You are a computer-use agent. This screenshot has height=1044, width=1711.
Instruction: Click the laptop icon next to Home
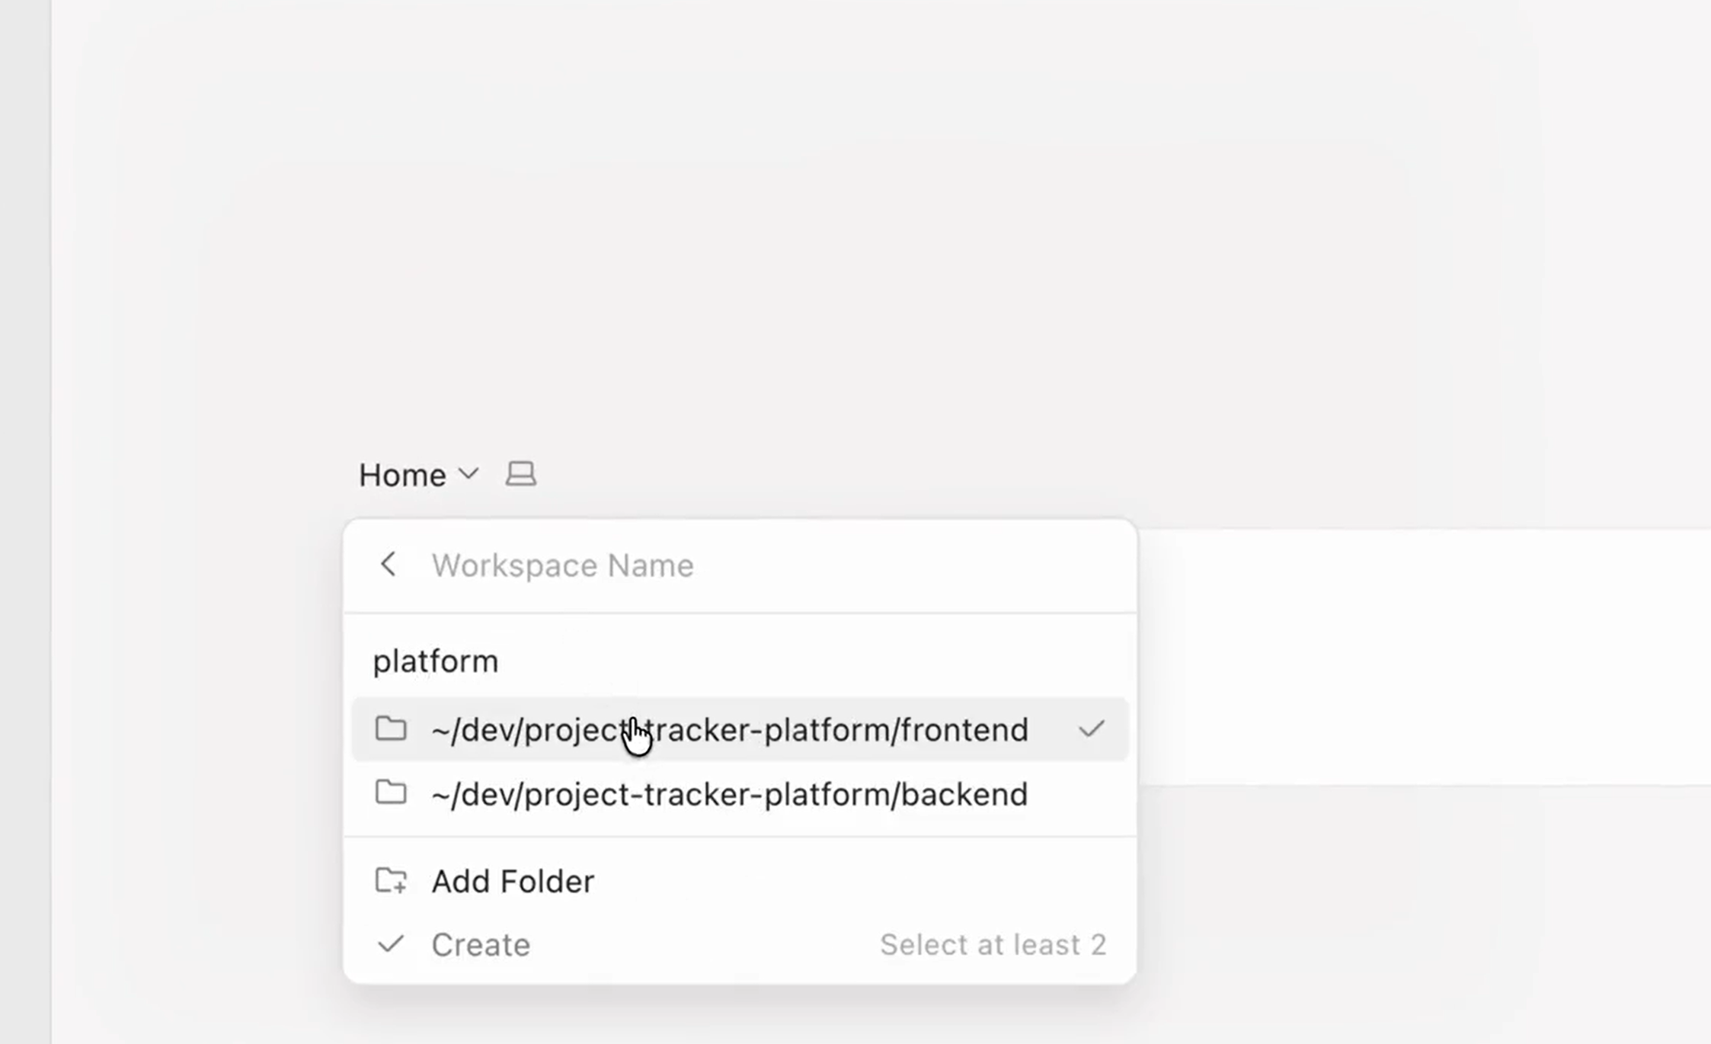[521, 474]
